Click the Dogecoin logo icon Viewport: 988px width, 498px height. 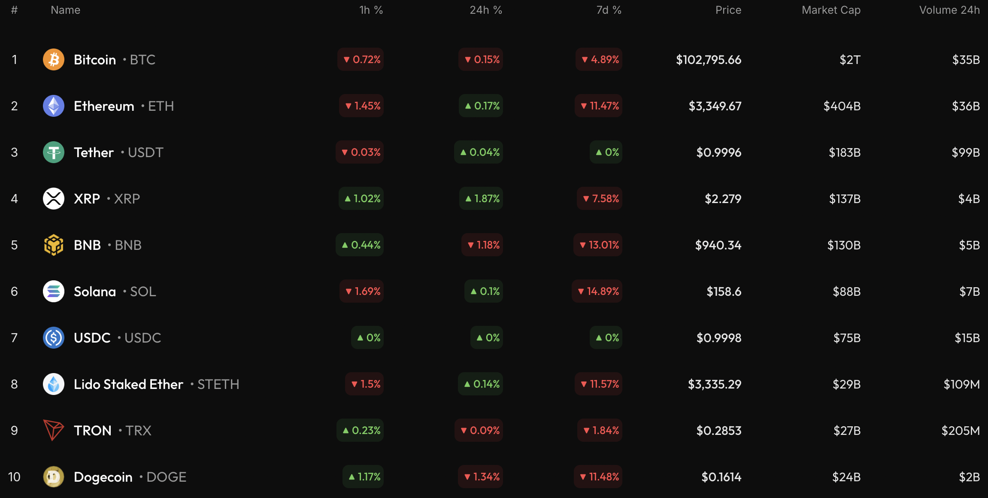coord(54,477)
